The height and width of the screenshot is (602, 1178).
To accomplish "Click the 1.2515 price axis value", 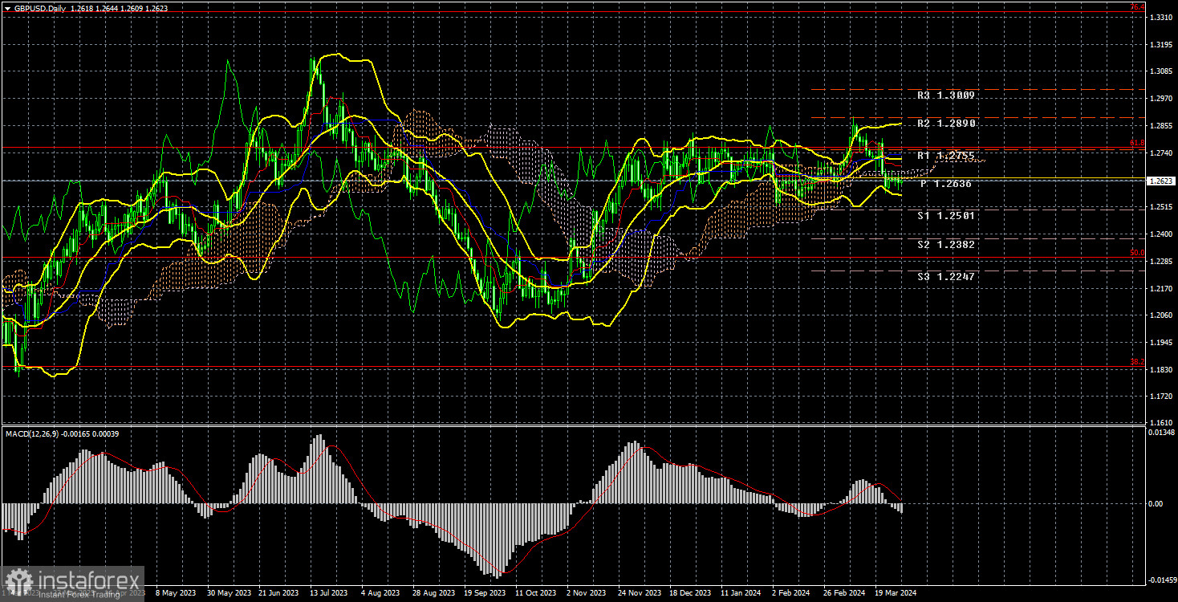I will tap(1160, 207).
